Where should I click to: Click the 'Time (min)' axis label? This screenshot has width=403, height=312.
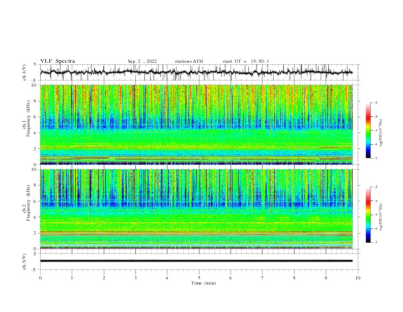204,283
